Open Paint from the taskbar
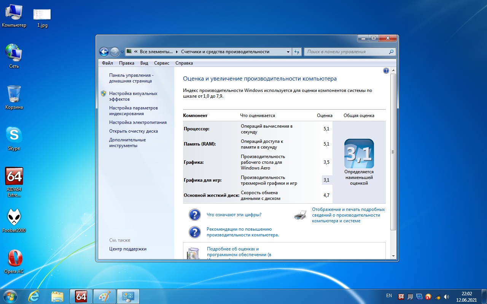Screen dimensions: 487x304 click(104, 296)
